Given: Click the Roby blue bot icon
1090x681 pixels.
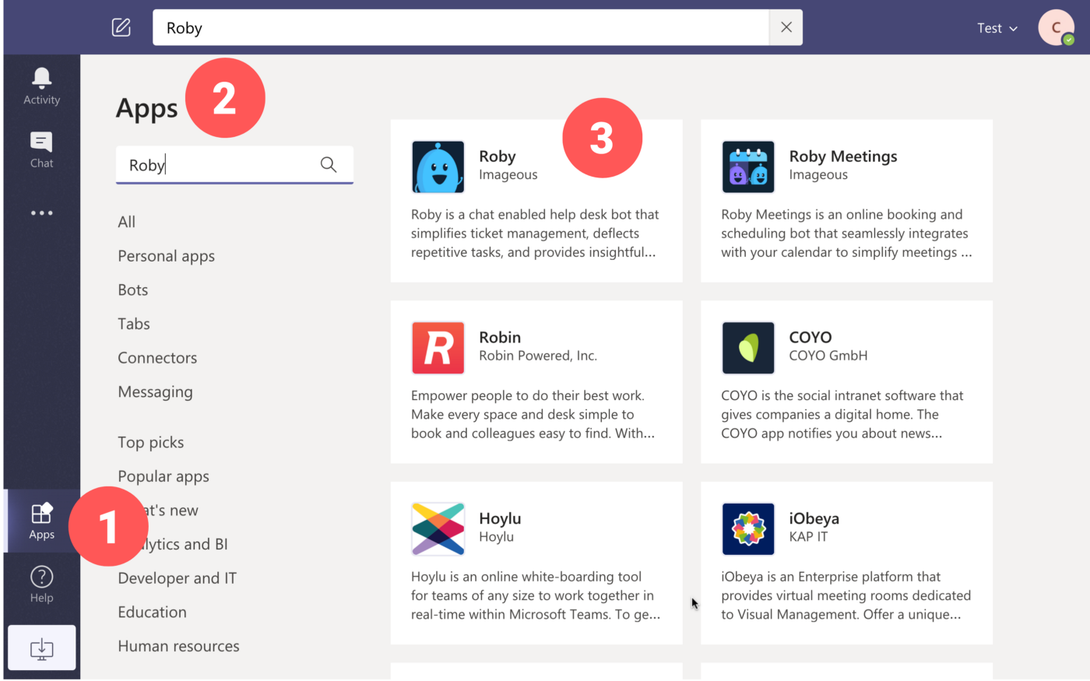Looking at the screenshot, I should coord(438,167).
